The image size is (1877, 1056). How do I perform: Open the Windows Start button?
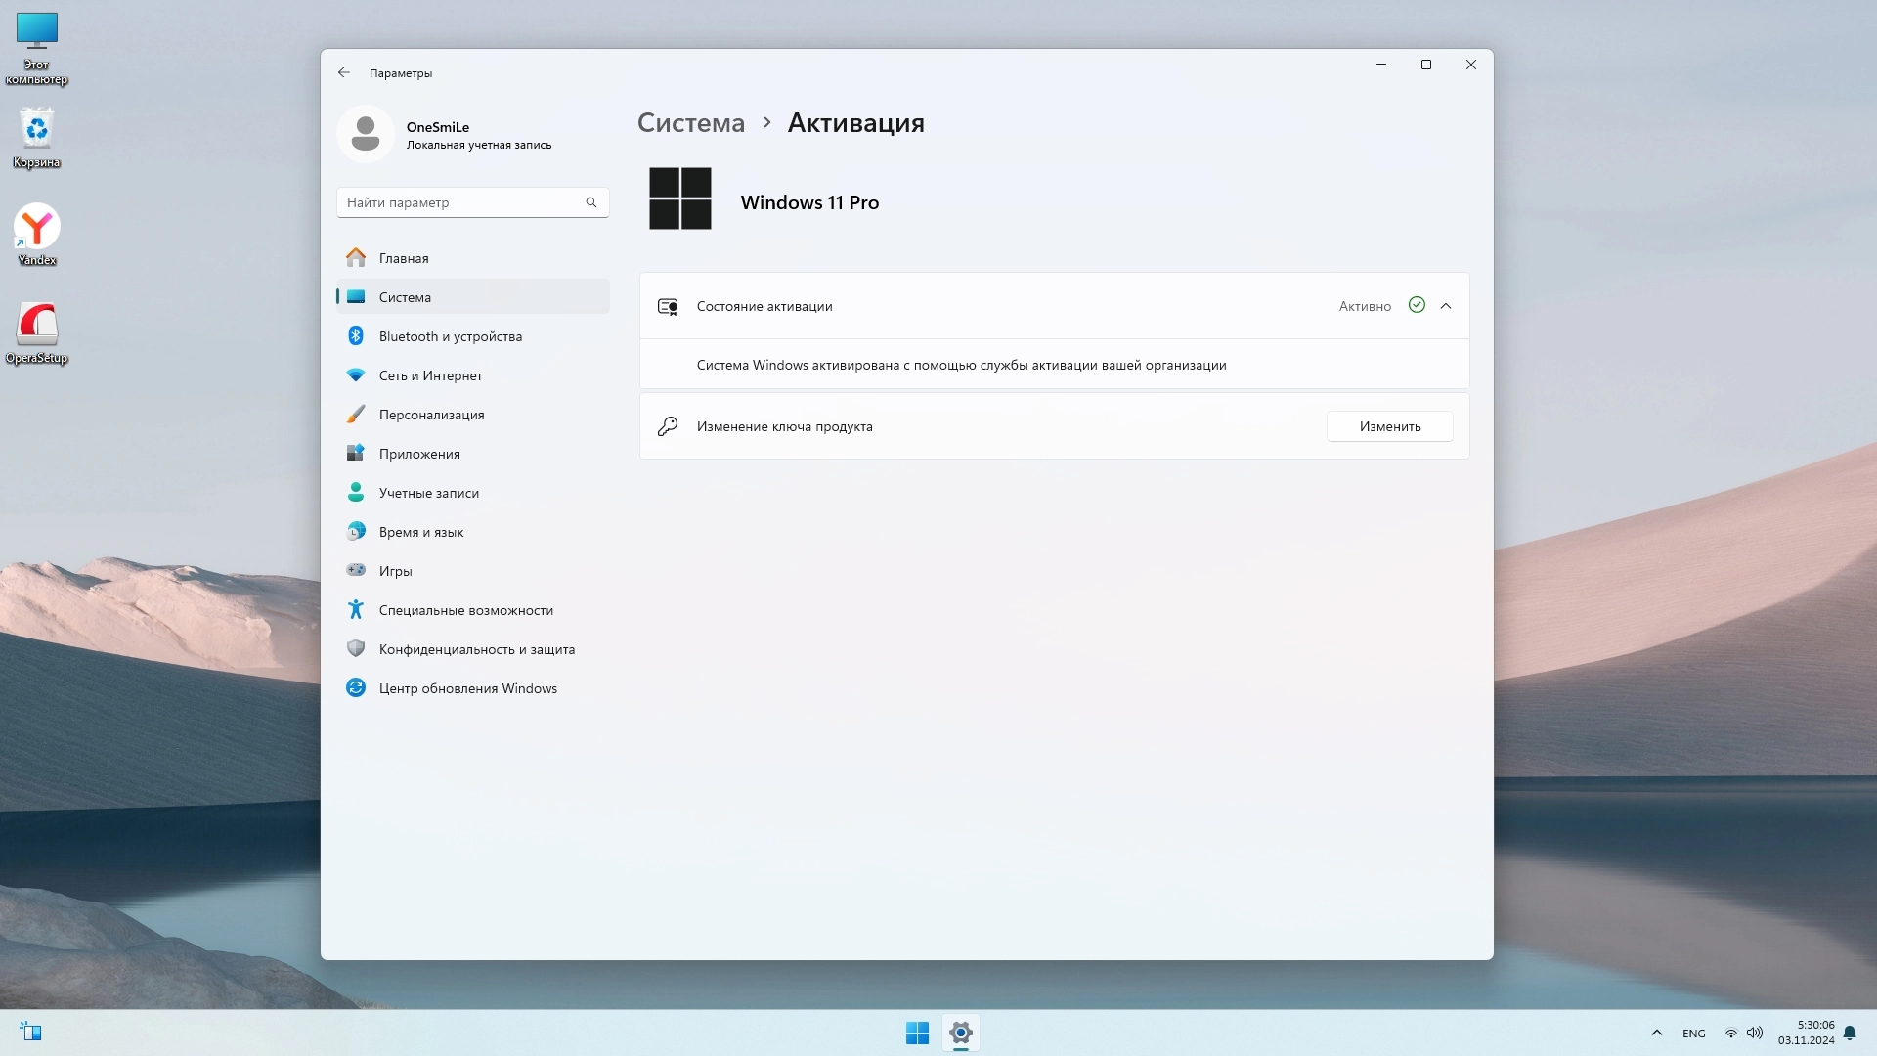click(917, 1033)
